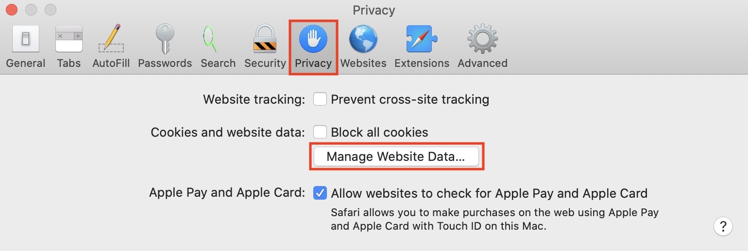748x251 pixels.
Task: Open Passwords key icon
Action: pyautogui.click(x=165, y=39)
